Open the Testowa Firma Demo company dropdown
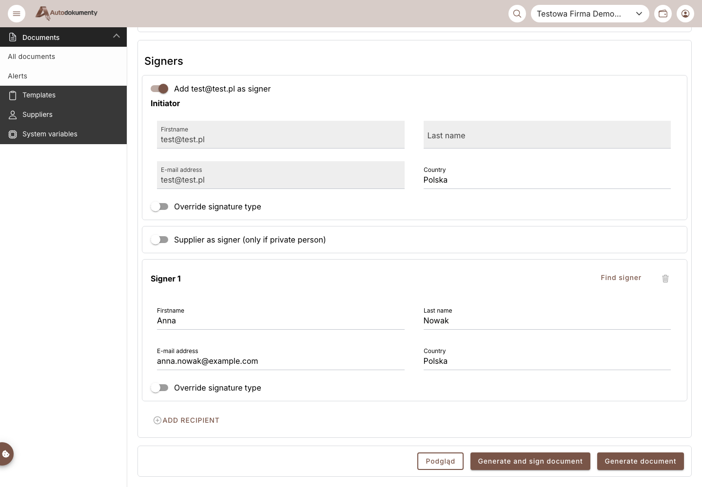Screen dimensions: 702x487 pos(590,14)
